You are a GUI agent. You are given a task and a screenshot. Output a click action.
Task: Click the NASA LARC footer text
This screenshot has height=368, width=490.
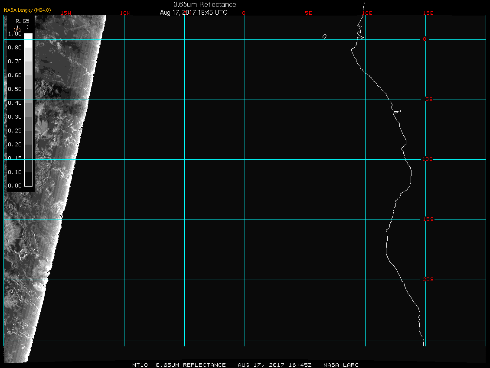[x=341, y=365]
